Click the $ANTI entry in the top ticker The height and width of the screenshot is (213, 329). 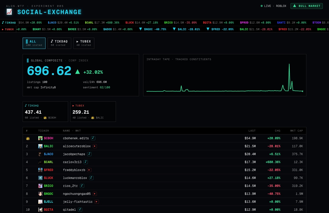tap(292, 23)
